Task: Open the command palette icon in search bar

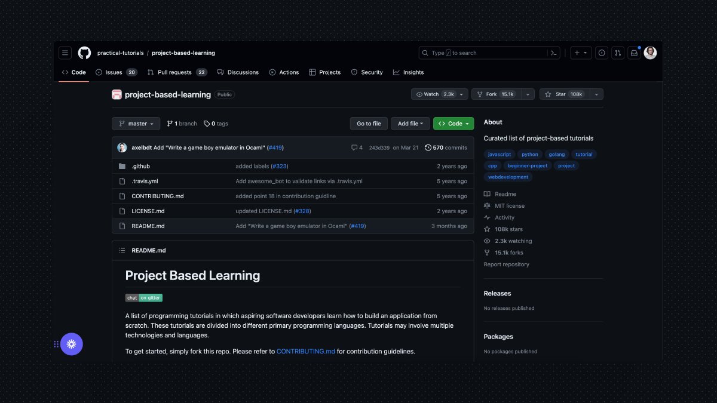Action: 553,53
